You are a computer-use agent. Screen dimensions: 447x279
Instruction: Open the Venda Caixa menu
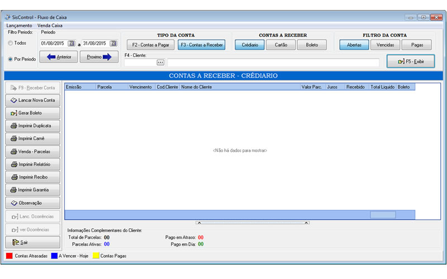(x=50, y=26)
